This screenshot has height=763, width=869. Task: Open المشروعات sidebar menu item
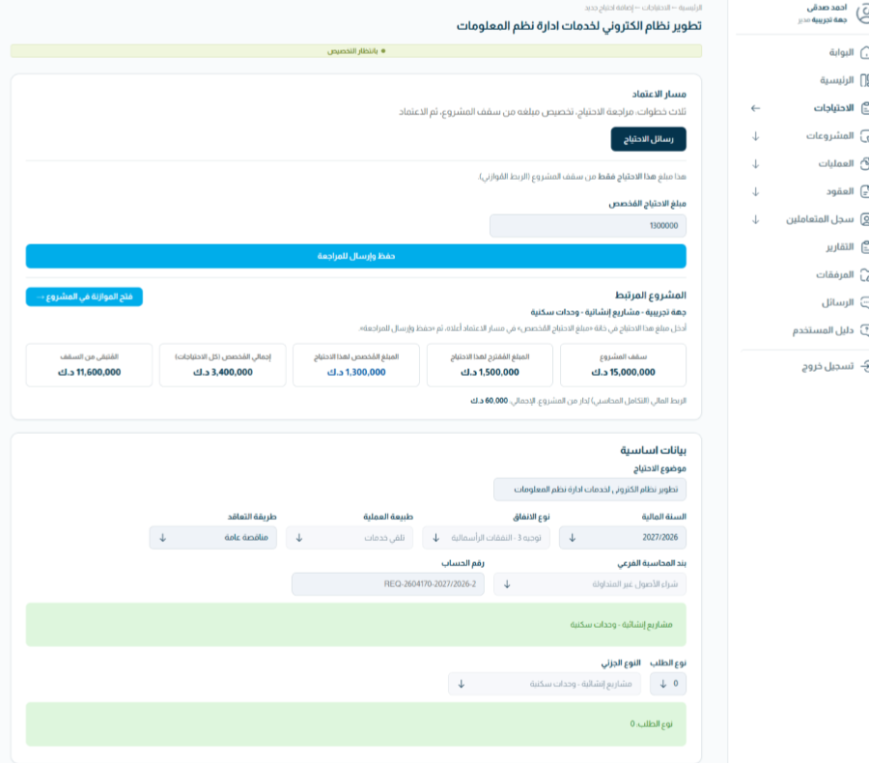tap(829, 136)
